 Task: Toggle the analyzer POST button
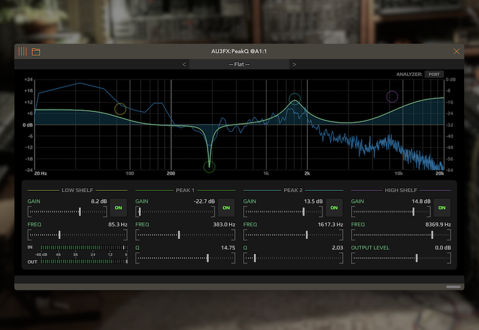tap(433, 74)
